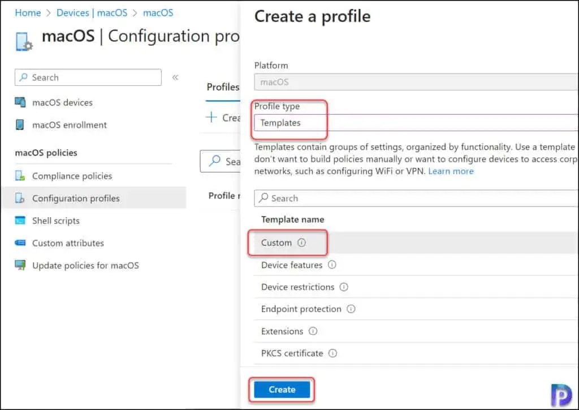Click info icon beside Device features
The width and height of the screenshot is (579, 410).
332,265
